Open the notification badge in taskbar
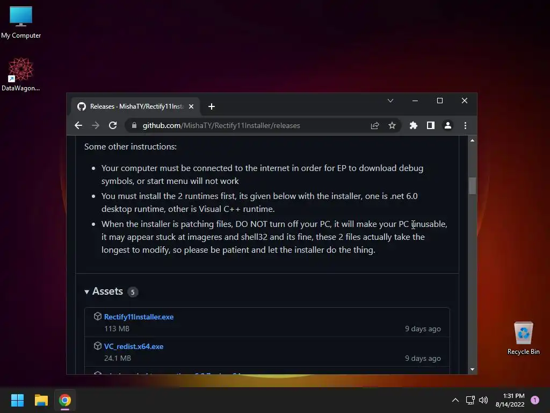The image size is (550, 413). (535, 400)
